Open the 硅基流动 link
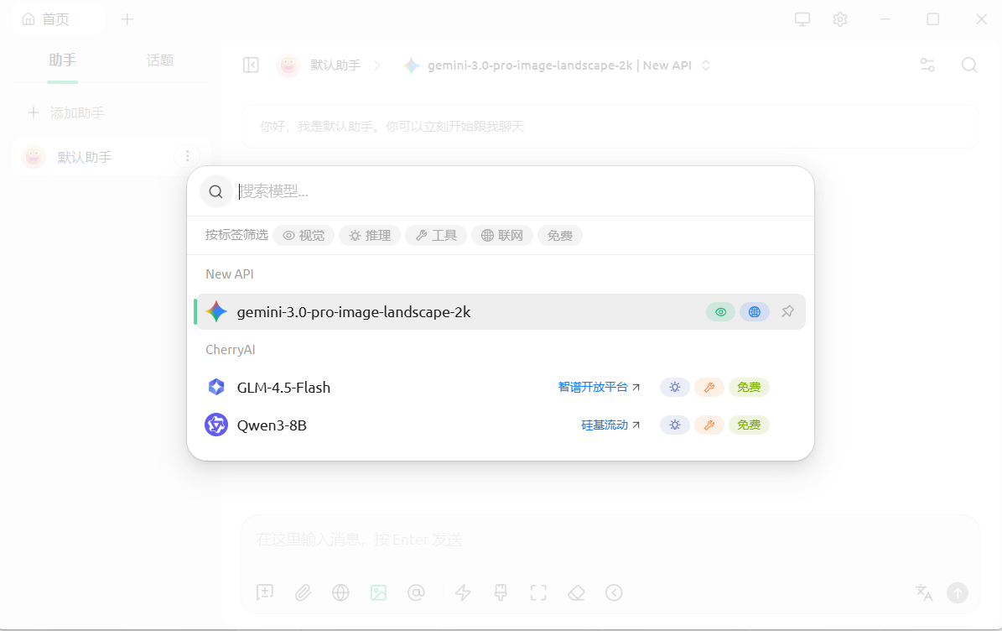Screen dimensions: 1002x631 pos(610,425)
